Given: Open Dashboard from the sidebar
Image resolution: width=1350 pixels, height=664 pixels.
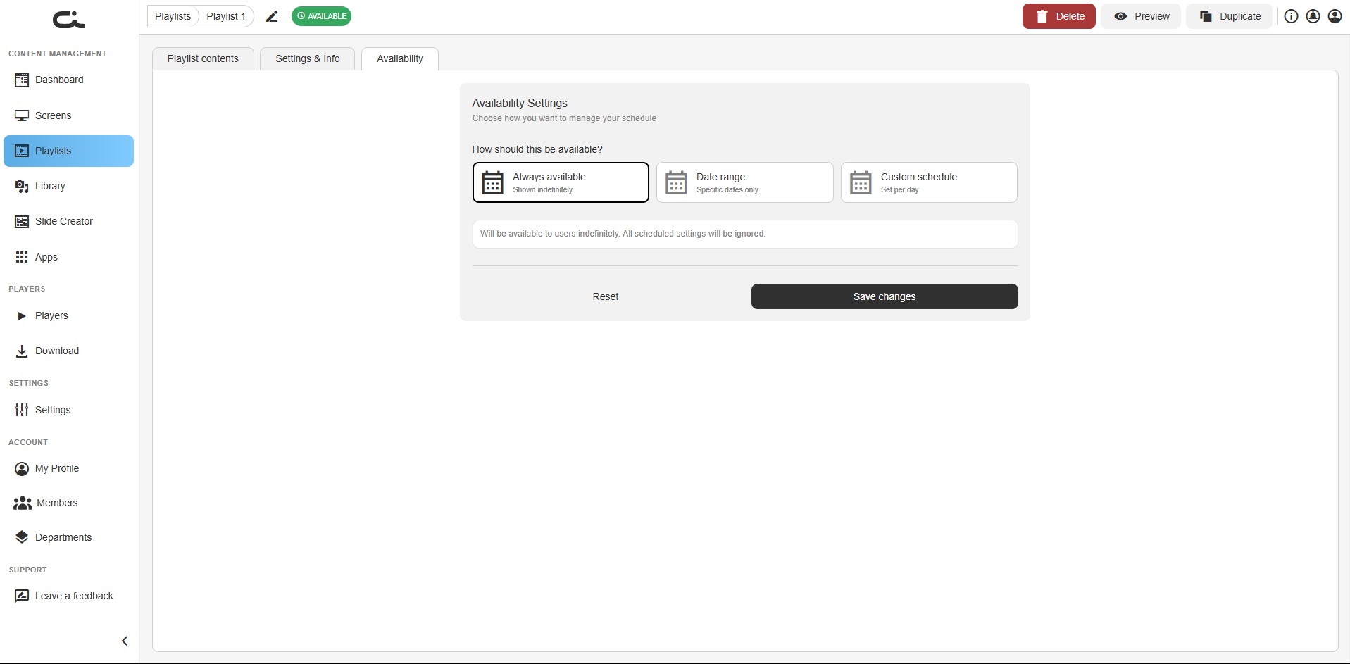Looking at the screenshot, I should (x=68, y=80).
